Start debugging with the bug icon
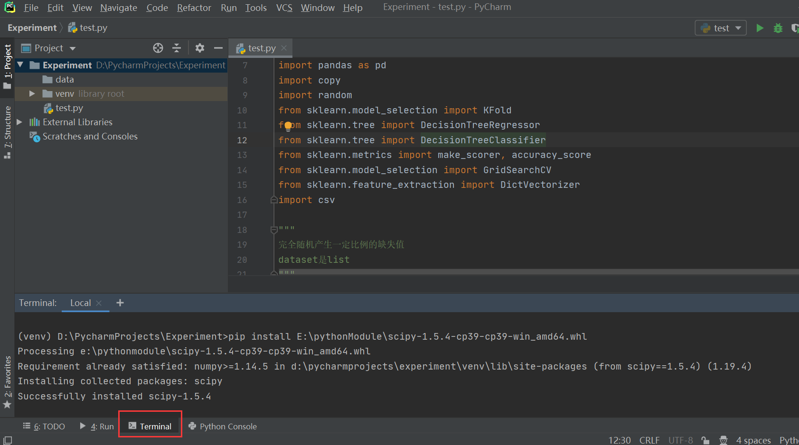799x445 pixels. coord(778,28)
